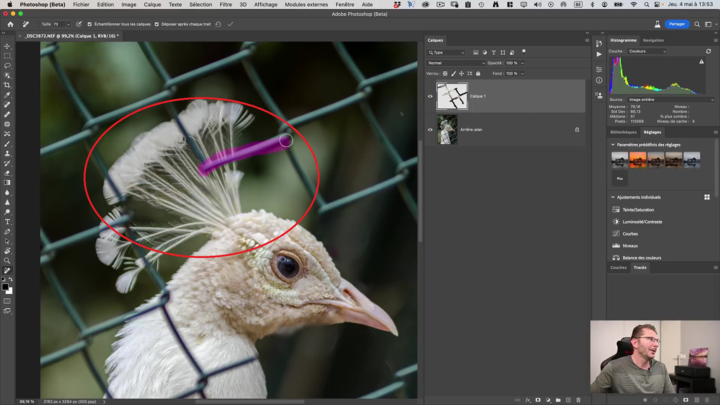
Task: Activate the Clone Stamp tool
Action: pyautogui.click(x=7, y=153)
